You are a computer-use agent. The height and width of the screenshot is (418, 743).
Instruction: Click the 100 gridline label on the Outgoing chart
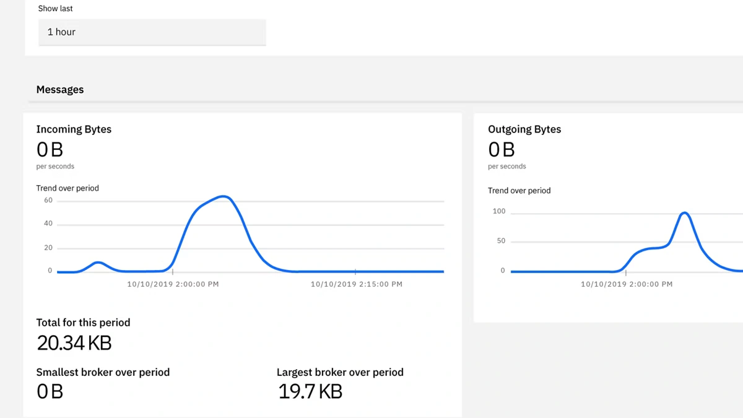[499, 212]
